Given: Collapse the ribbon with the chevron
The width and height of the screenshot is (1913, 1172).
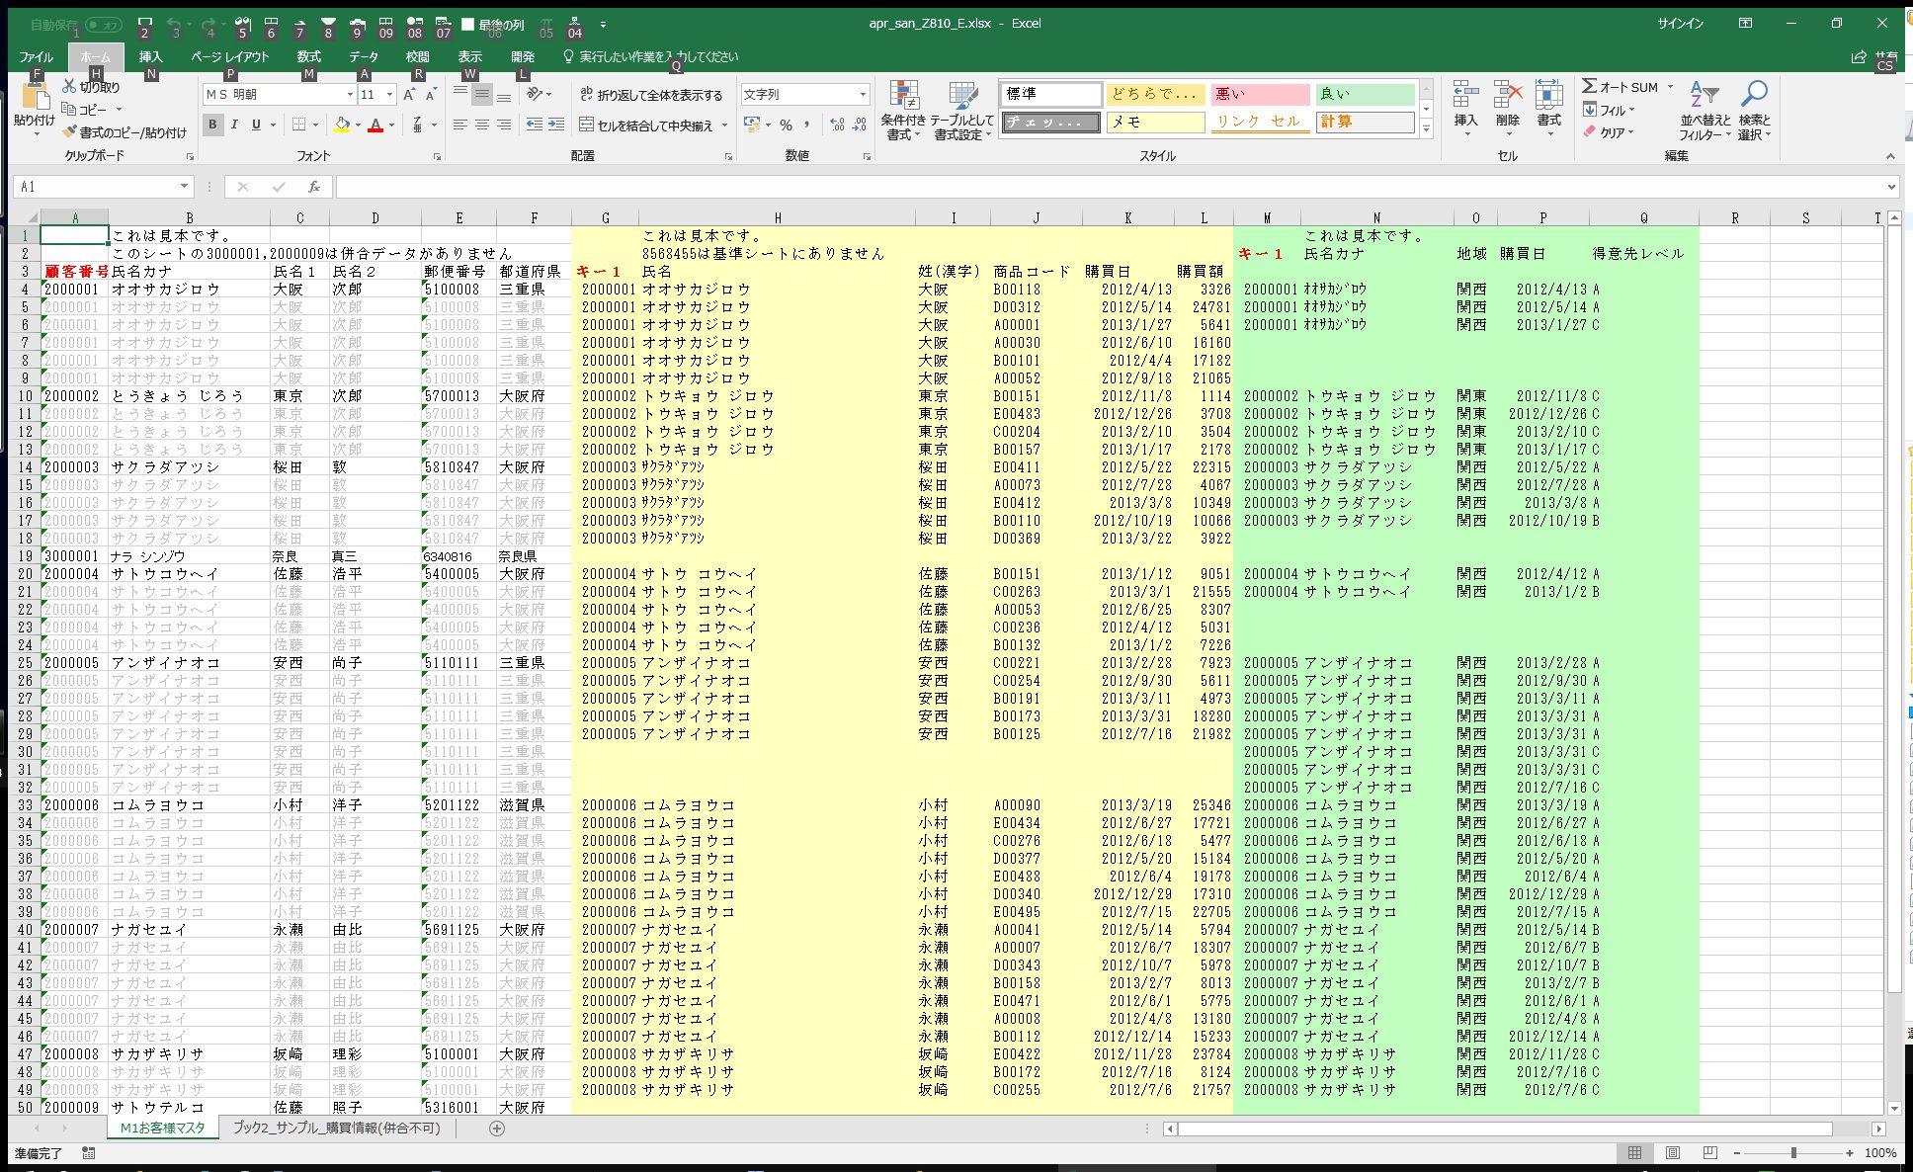Looking at the screenshot, I should click(1890, 156).
